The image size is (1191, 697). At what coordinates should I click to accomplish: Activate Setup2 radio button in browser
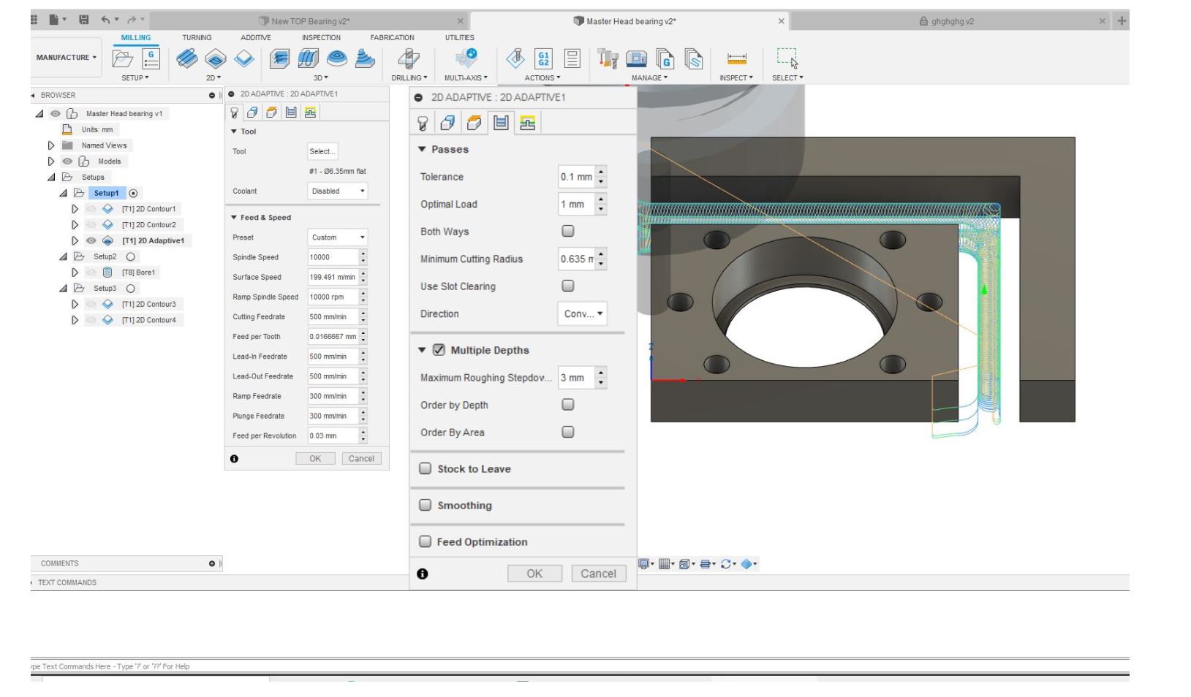click(131, 256)
